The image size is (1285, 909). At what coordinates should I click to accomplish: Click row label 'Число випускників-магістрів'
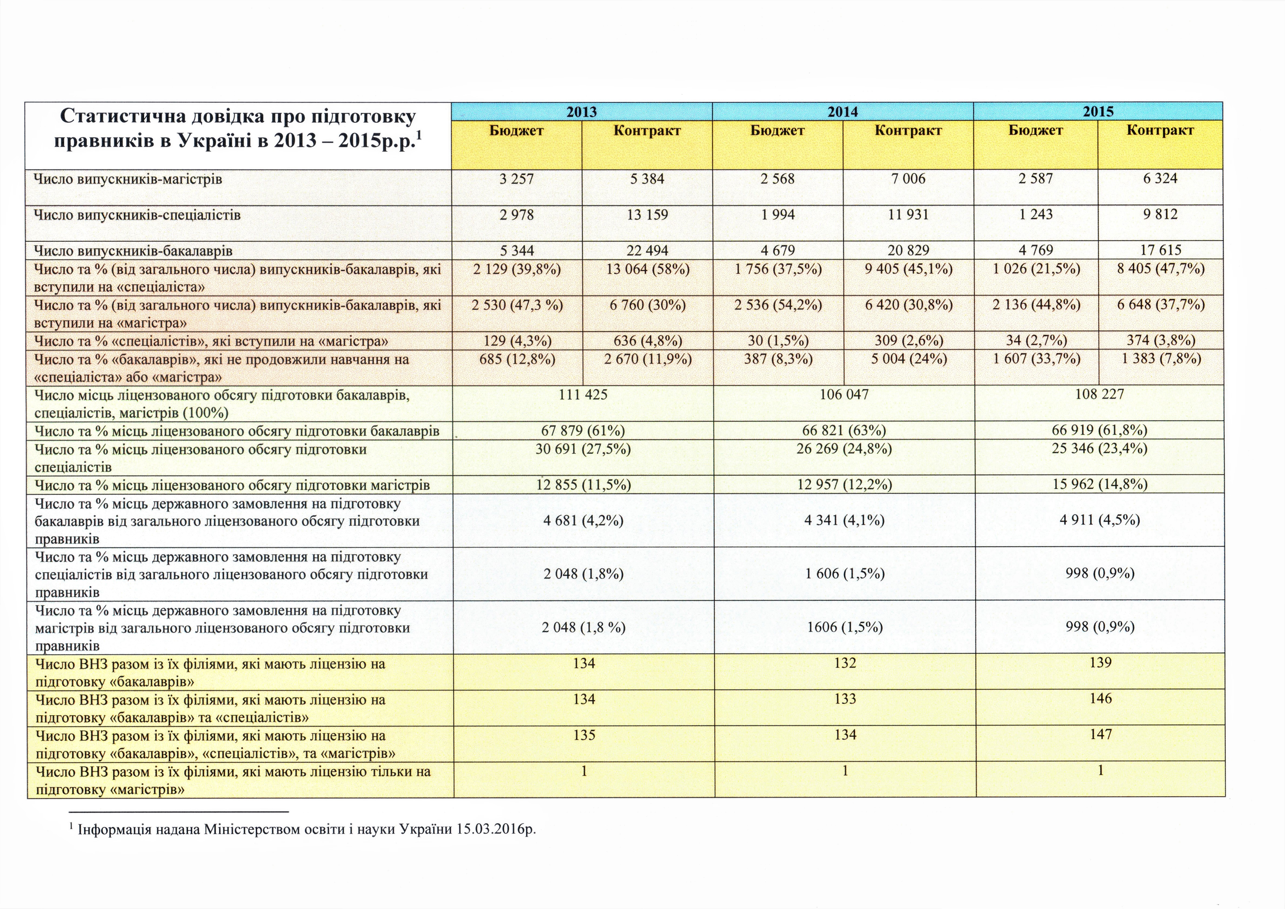click(x=128, y=179)
